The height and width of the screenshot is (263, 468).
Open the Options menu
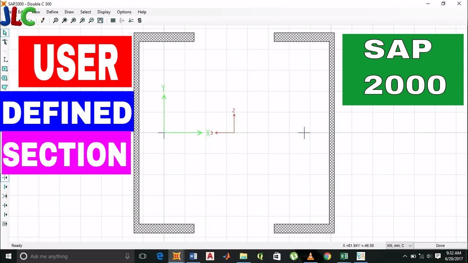tap(124, 12)
